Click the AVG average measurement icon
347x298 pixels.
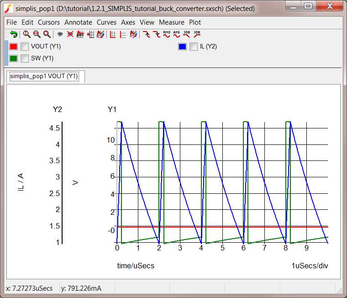177,34
